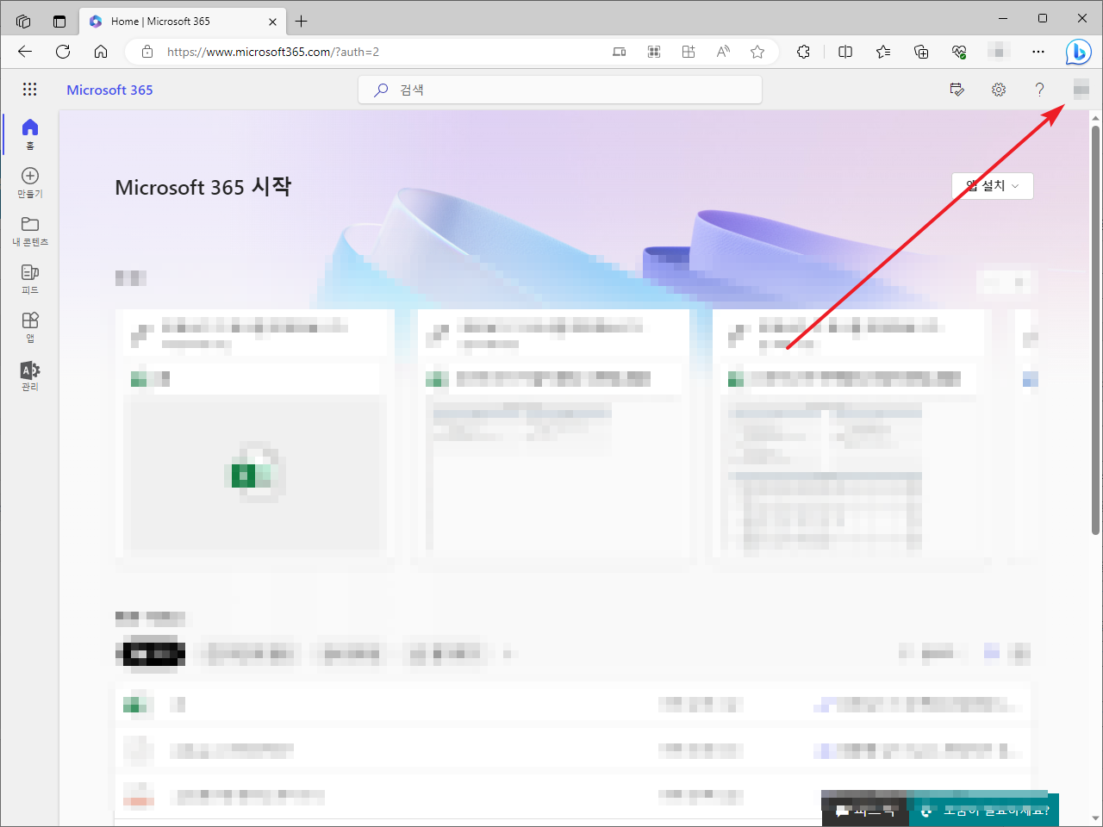Click the scrollbar down arrow
Image resolution: width=1103 pixels, height=827 pixels.
click(1095, 818)
